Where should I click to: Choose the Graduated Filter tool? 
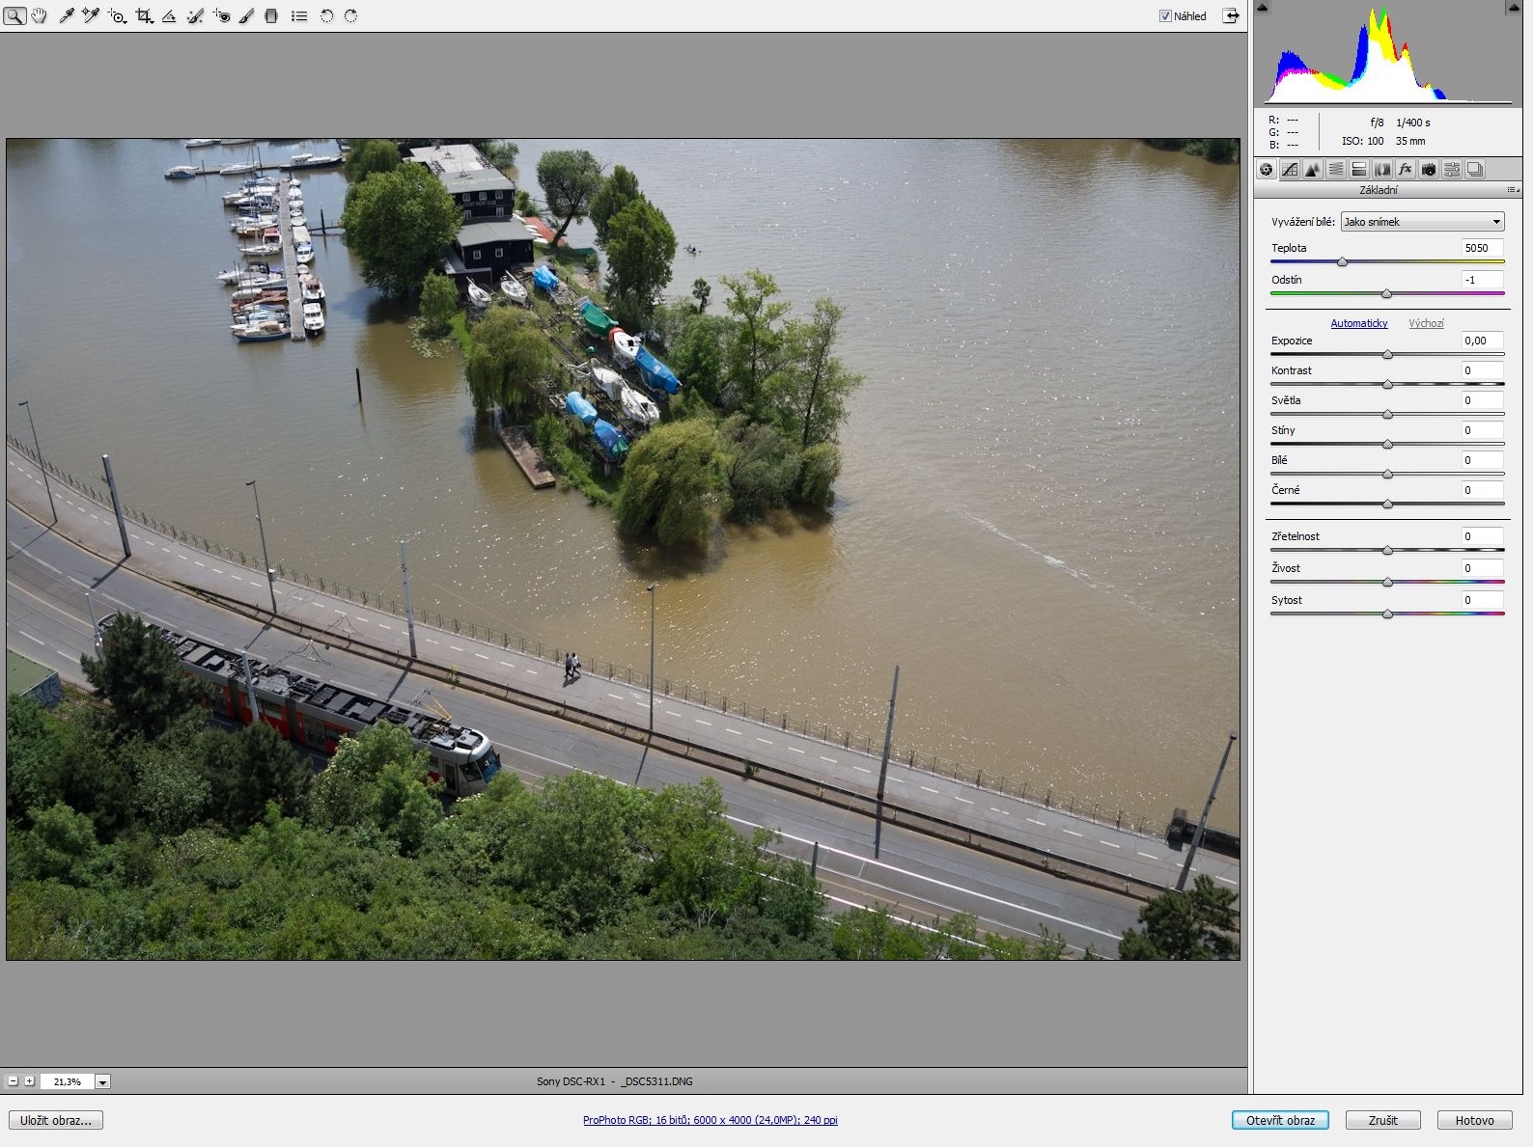coord(271,15)
